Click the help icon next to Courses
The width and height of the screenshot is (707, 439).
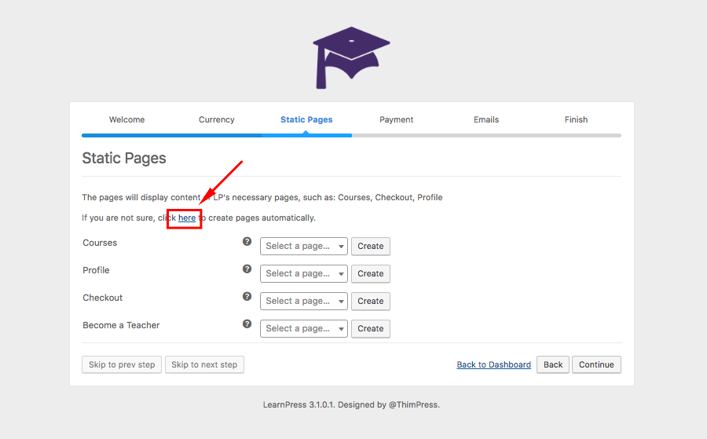[247, 242]
